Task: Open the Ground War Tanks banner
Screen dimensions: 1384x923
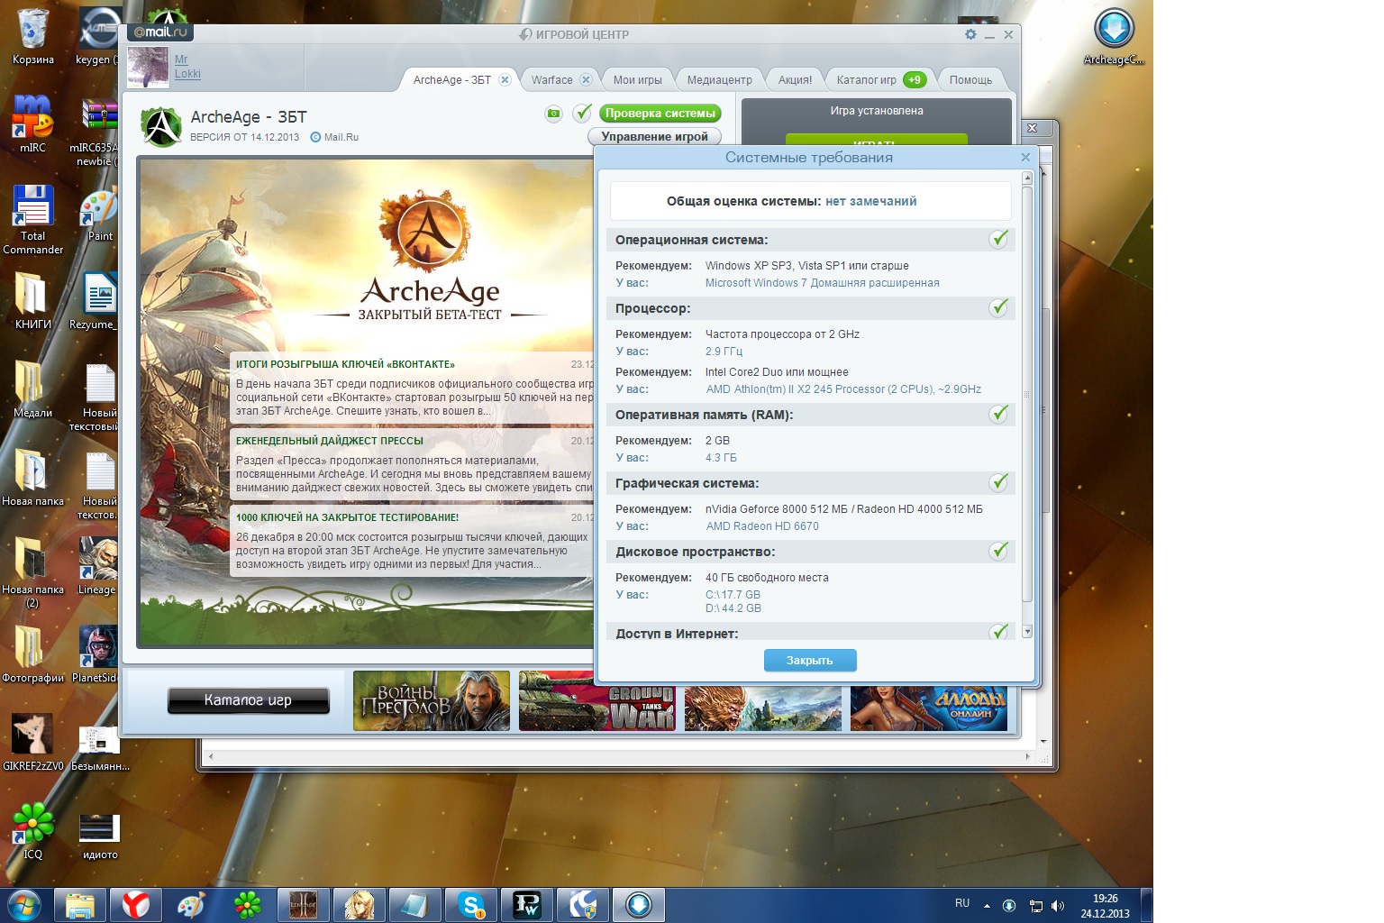Action: coord(596,700)
